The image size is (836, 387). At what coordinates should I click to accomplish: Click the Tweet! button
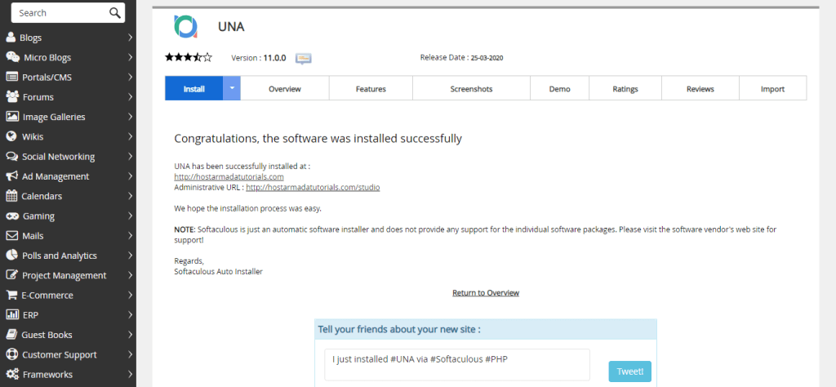pyautogui.click(x=629, y=371)
